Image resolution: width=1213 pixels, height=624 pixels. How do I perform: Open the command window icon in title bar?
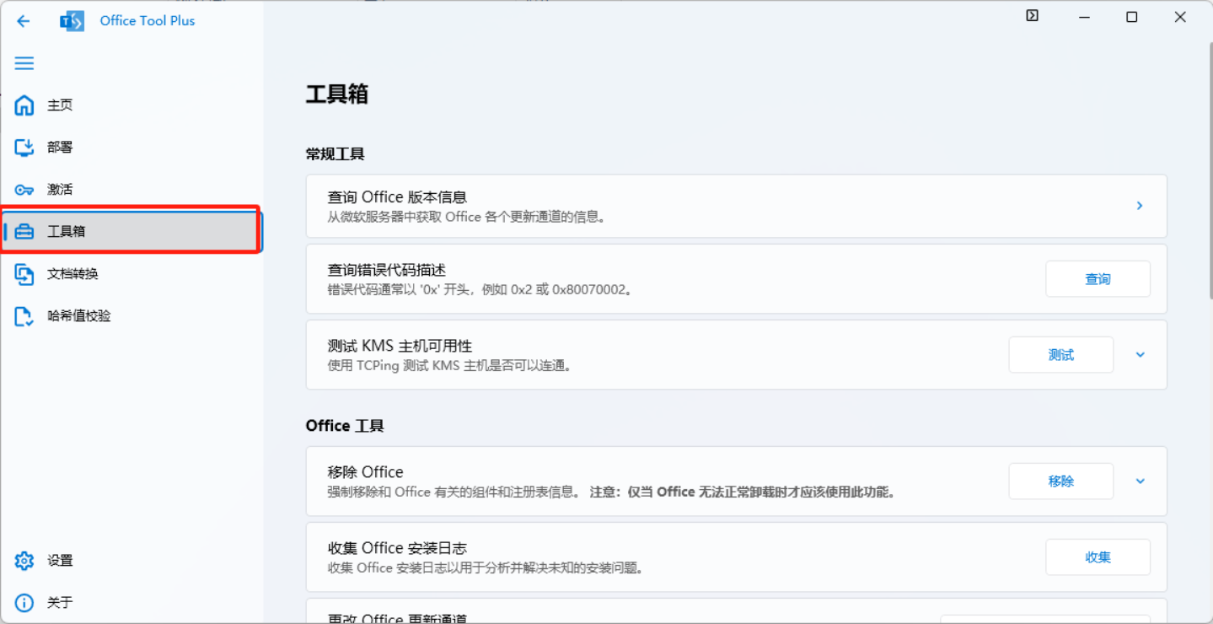tap(1032, 16)
